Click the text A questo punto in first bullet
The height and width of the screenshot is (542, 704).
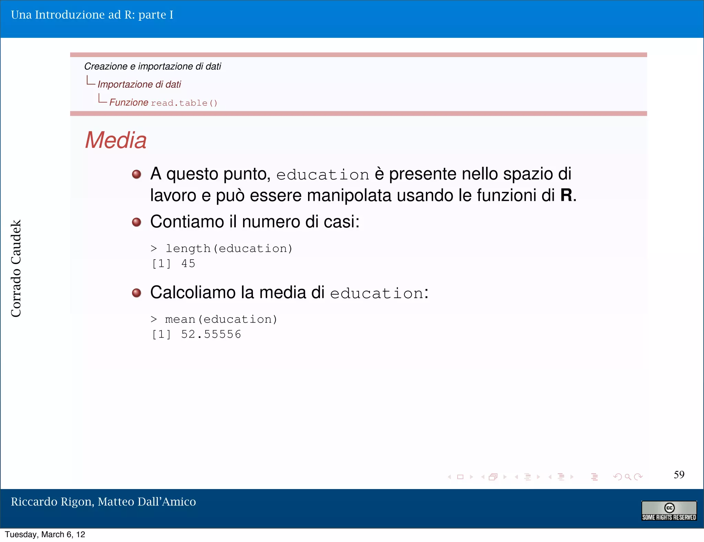210,174
